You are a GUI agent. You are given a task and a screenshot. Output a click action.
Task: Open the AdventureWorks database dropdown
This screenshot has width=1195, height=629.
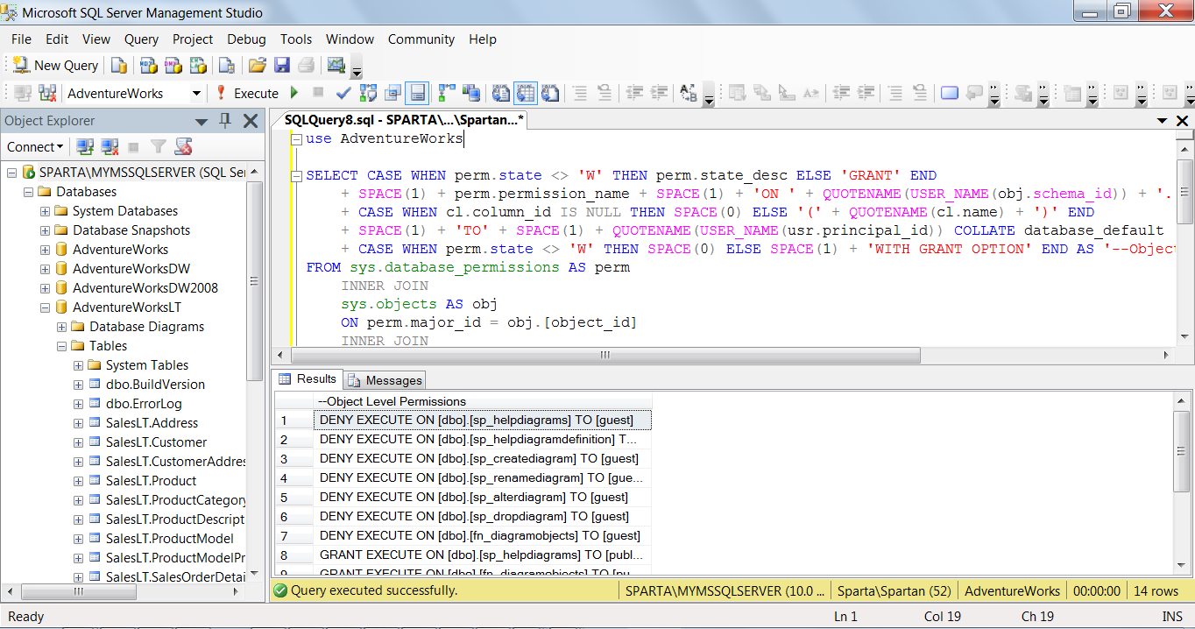click(196, 94)
